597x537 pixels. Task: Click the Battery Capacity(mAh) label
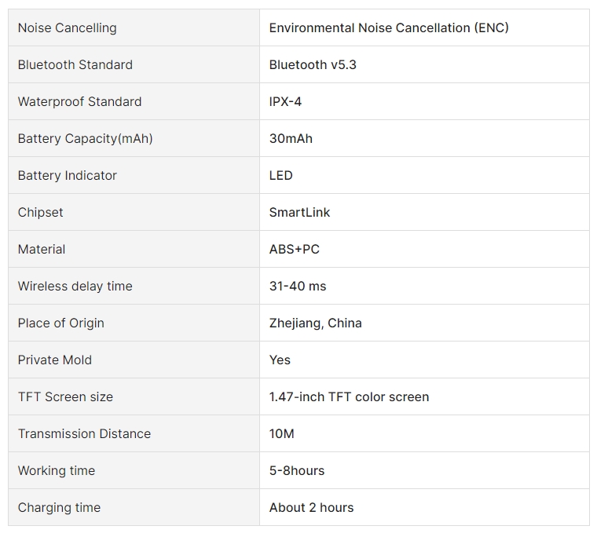[x=86, y=138]
